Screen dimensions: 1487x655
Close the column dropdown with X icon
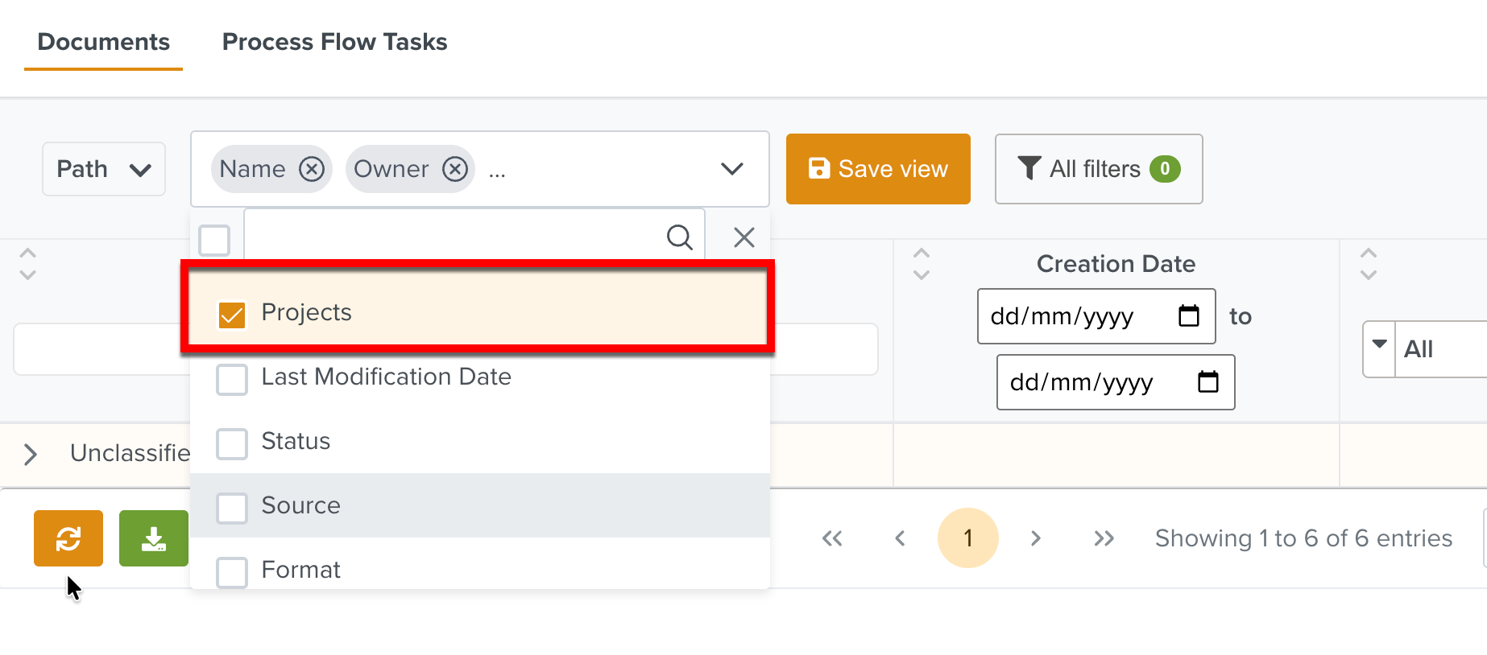(743, 237)
